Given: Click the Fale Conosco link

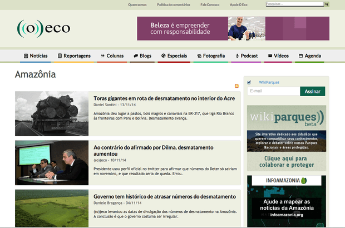Looking at the screenshot, I should [x=210, y=4].
